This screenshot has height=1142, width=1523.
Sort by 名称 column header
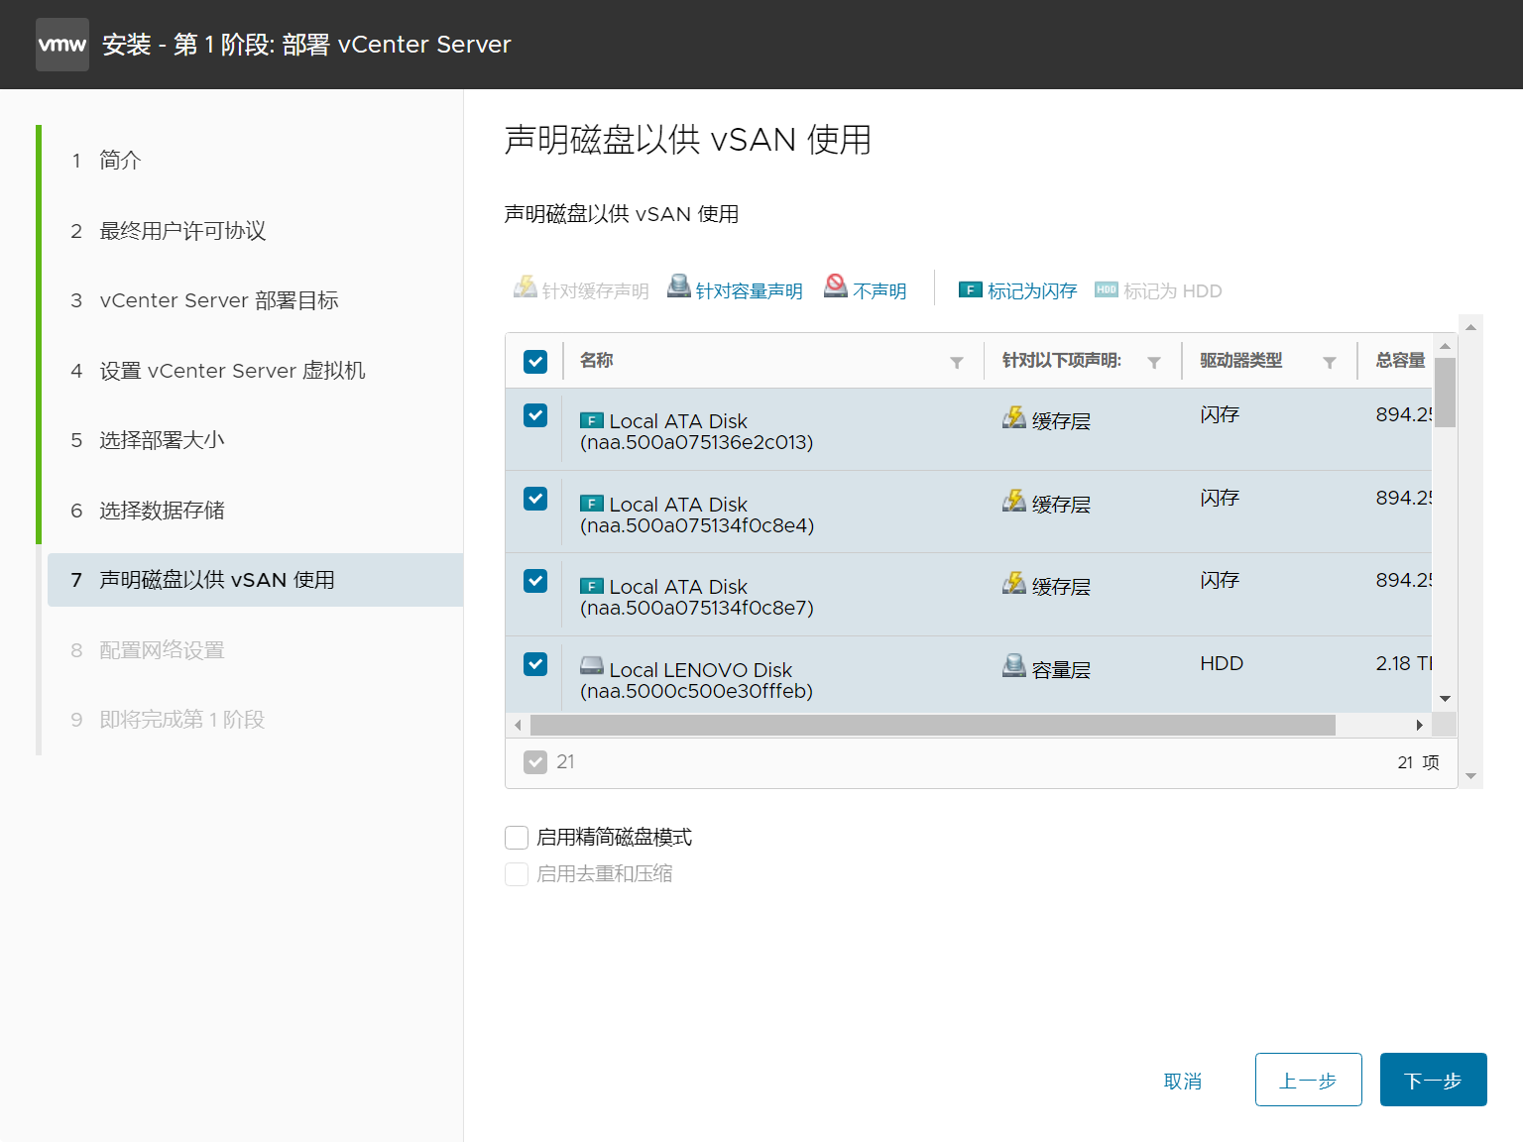pos(597,360)
